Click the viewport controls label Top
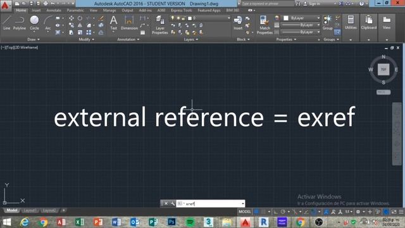The width and height of the screenshot is (405, 228). tap(9, 47)
